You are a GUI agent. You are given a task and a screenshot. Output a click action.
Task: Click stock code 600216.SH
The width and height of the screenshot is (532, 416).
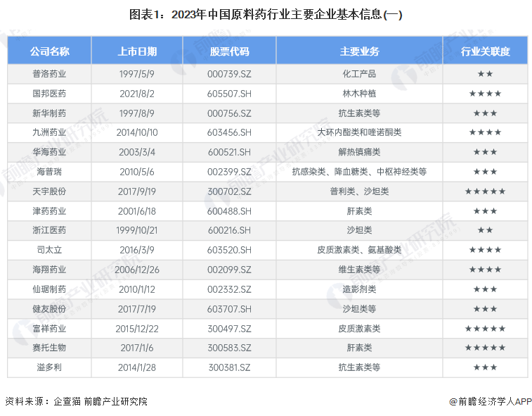tap(229, 230)
